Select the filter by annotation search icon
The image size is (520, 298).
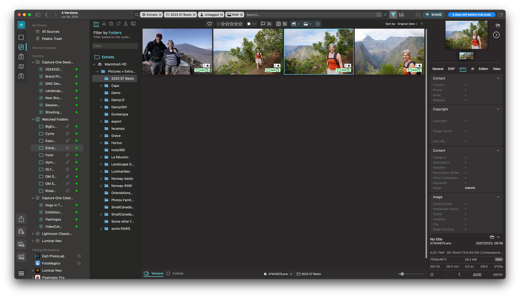pos(133,24)
